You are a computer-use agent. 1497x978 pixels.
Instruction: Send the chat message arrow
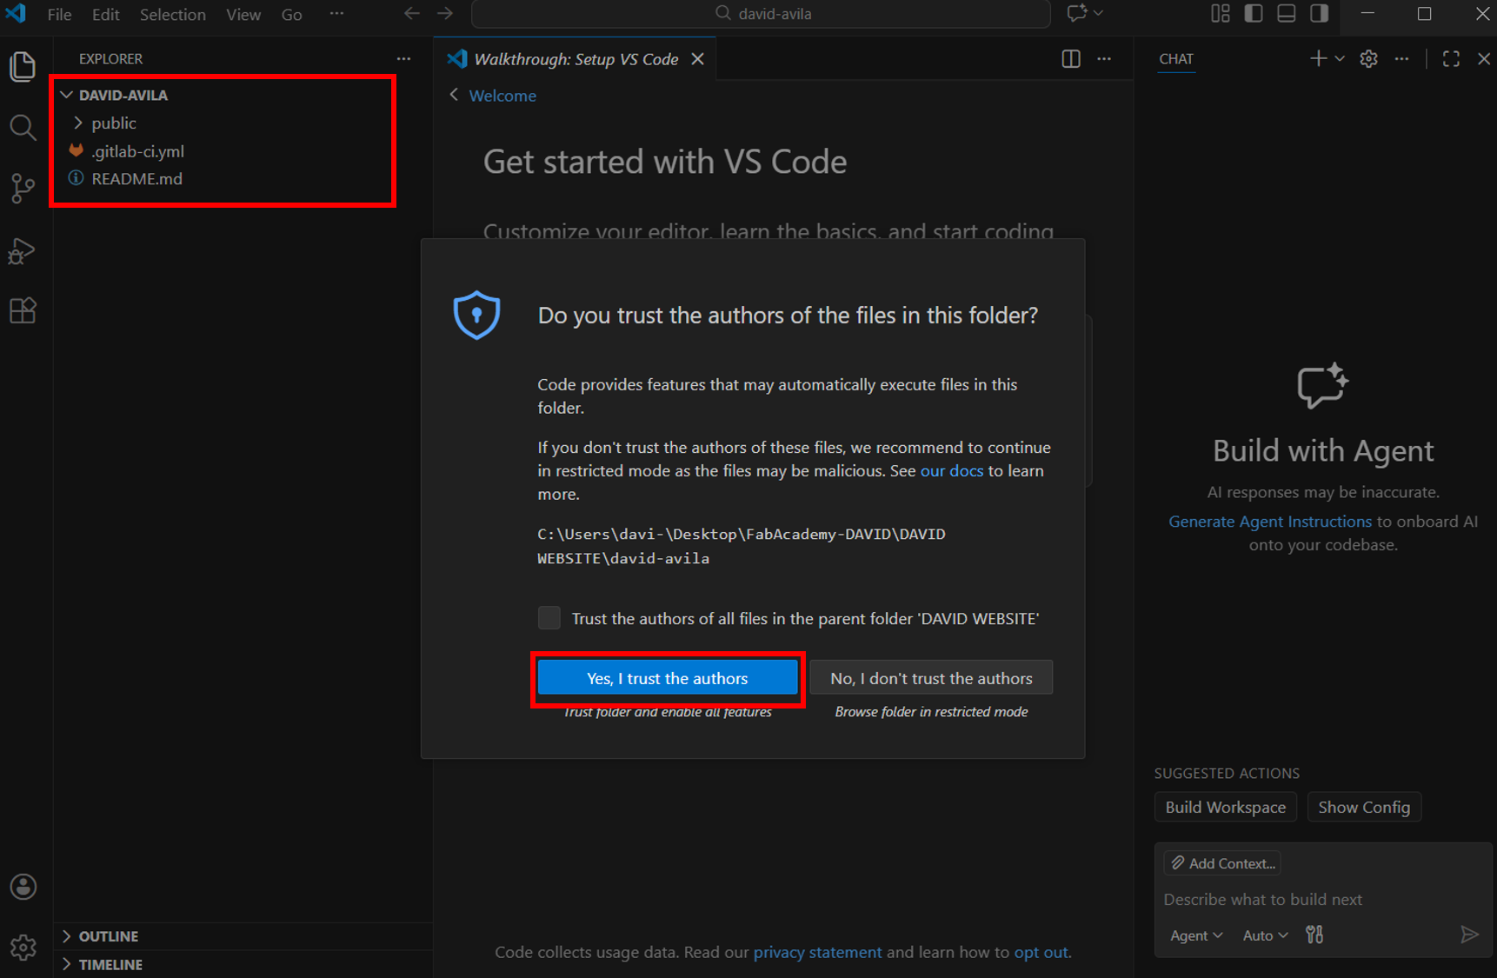tap(1469, 935)
